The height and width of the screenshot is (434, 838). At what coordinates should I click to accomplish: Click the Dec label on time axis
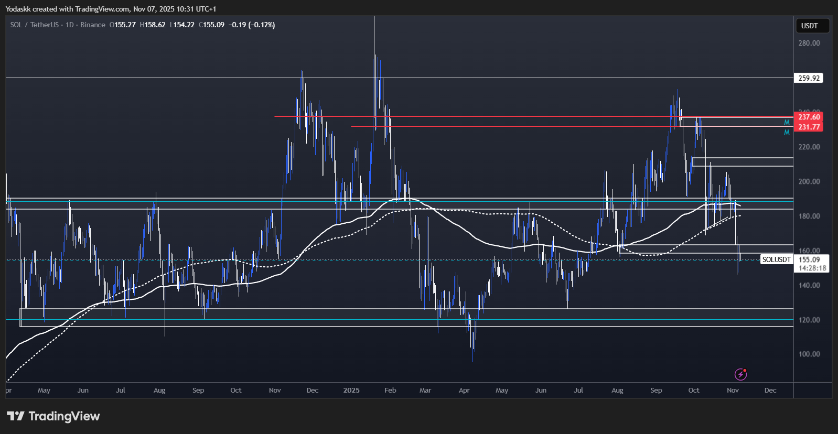point(770,390)
